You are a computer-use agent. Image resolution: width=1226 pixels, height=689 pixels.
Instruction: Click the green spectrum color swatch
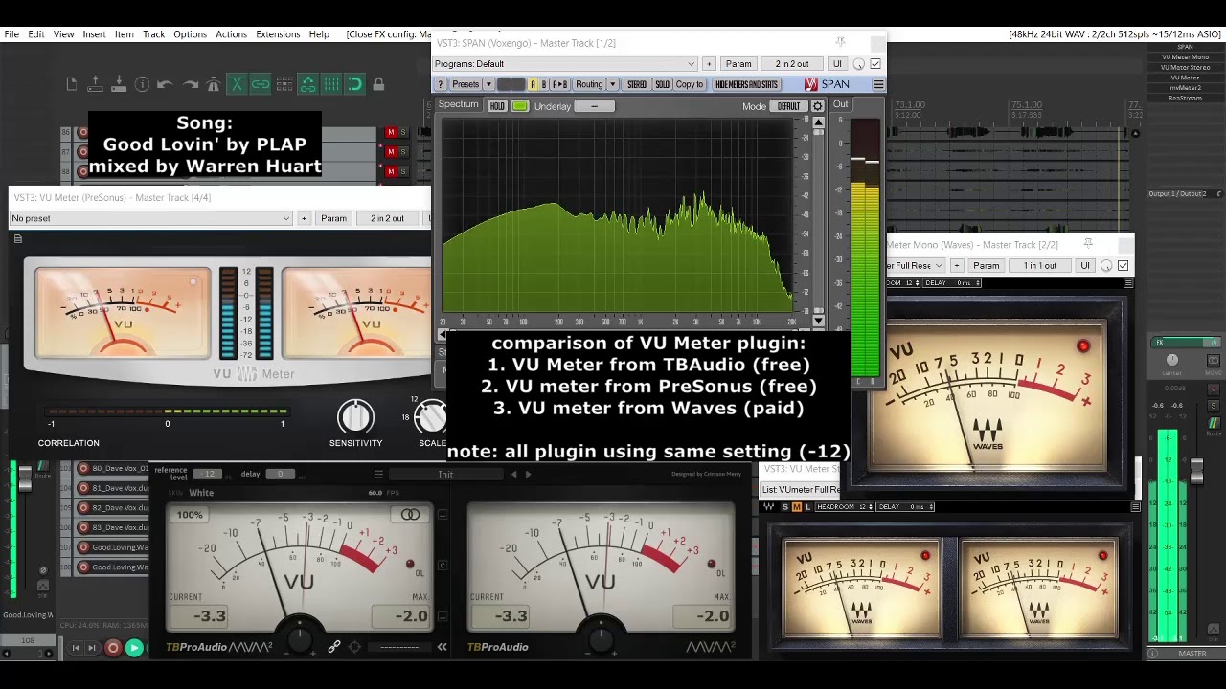tap(520, 106)
